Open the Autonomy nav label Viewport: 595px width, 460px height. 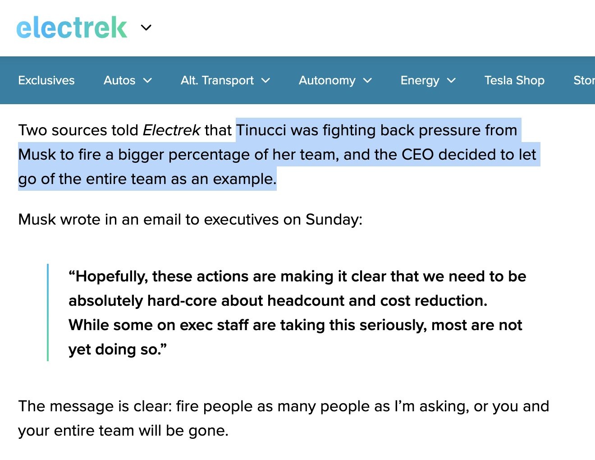[327, 80]
